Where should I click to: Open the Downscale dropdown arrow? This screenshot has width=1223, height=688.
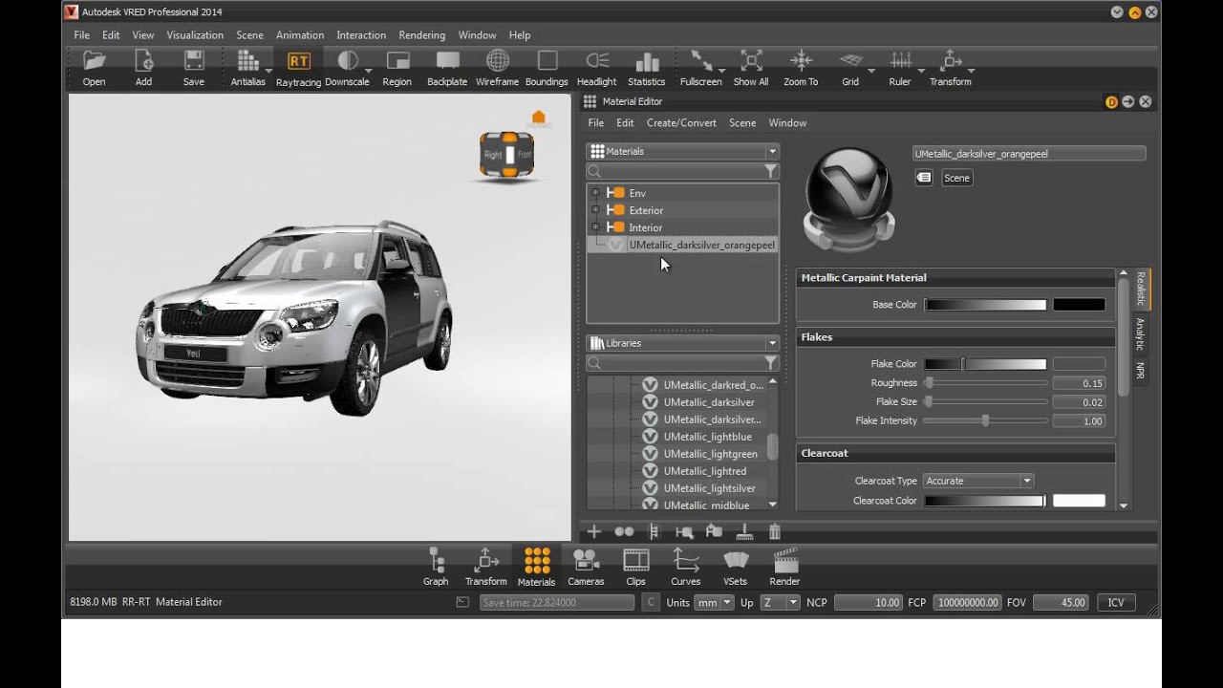point(369,72)
